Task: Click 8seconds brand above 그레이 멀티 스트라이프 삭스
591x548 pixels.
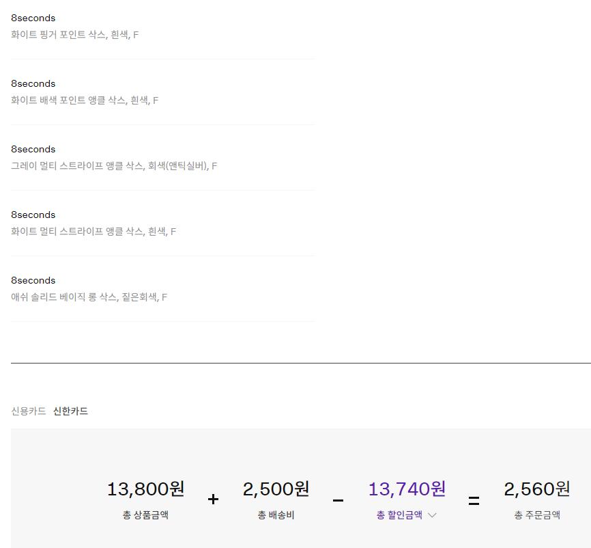Action: [x=33, y=149]
